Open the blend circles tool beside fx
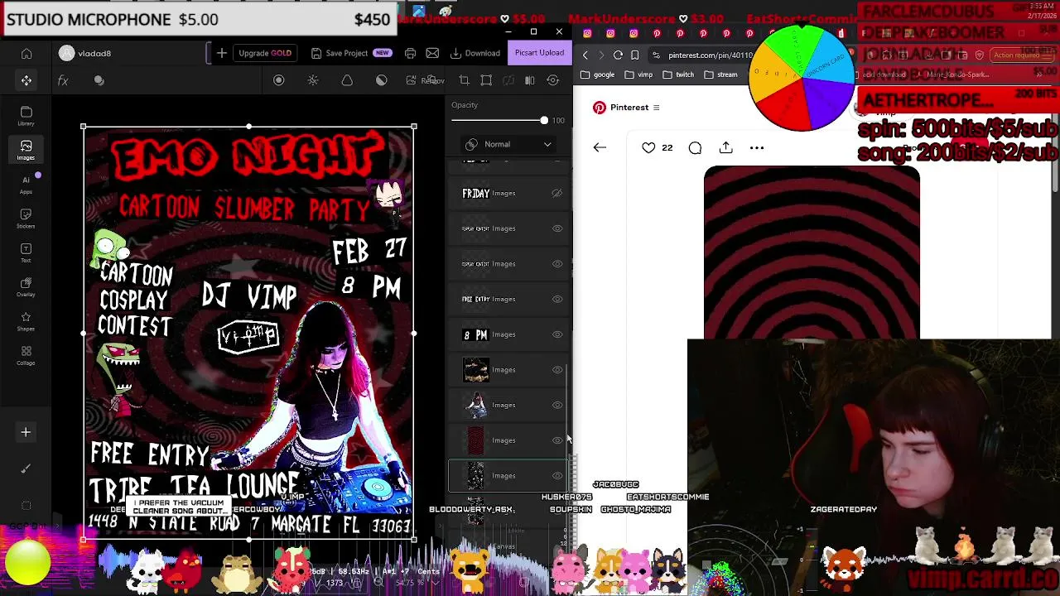This screenshot has height=596, width=1060. (x=99, y=80)
